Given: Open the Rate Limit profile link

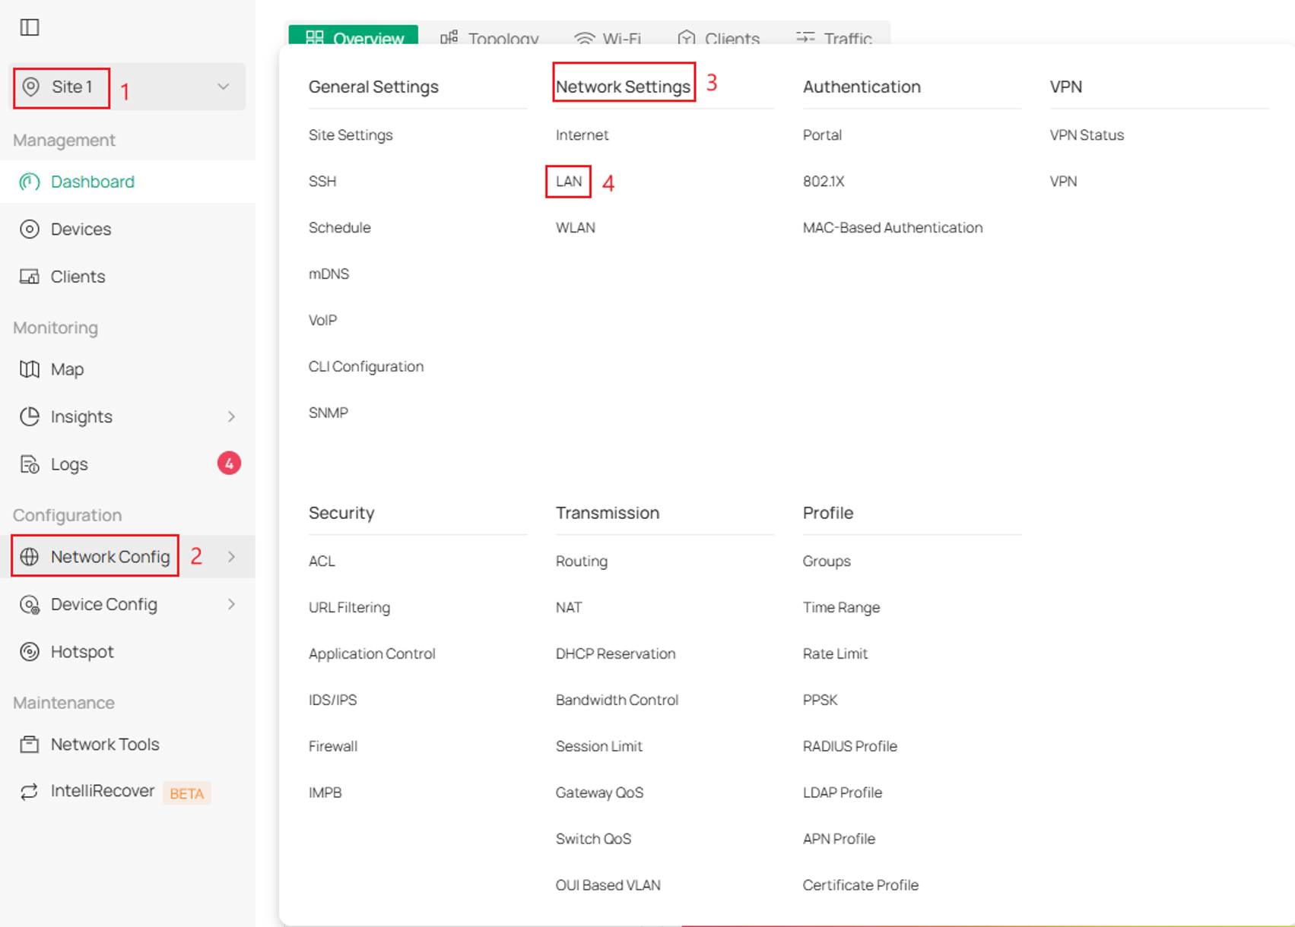Looking at the screenshot, I should [x=836, y=654].
